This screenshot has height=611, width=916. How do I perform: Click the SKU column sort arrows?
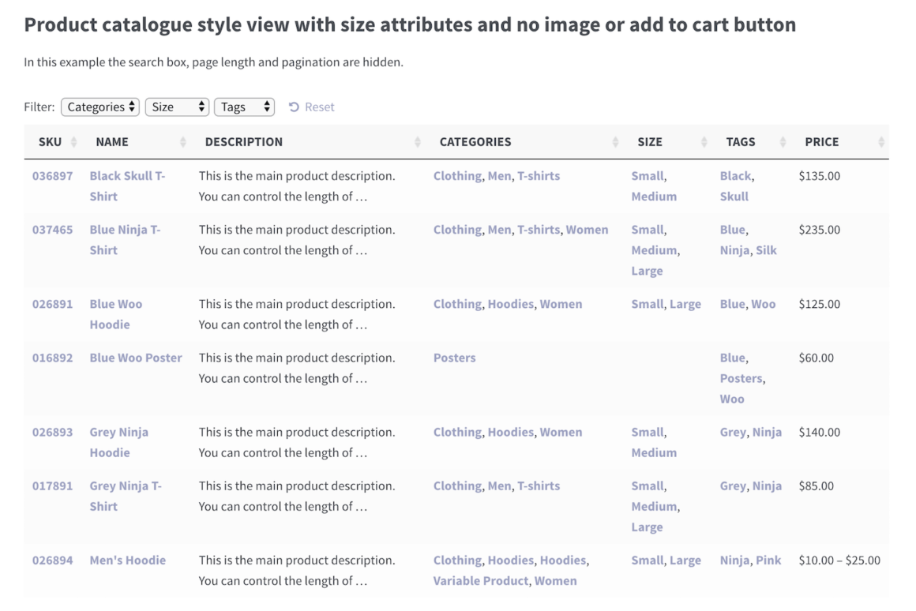coord(74,141)
